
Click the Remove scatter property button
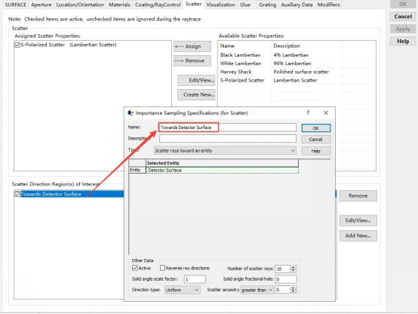coord(192,61)
